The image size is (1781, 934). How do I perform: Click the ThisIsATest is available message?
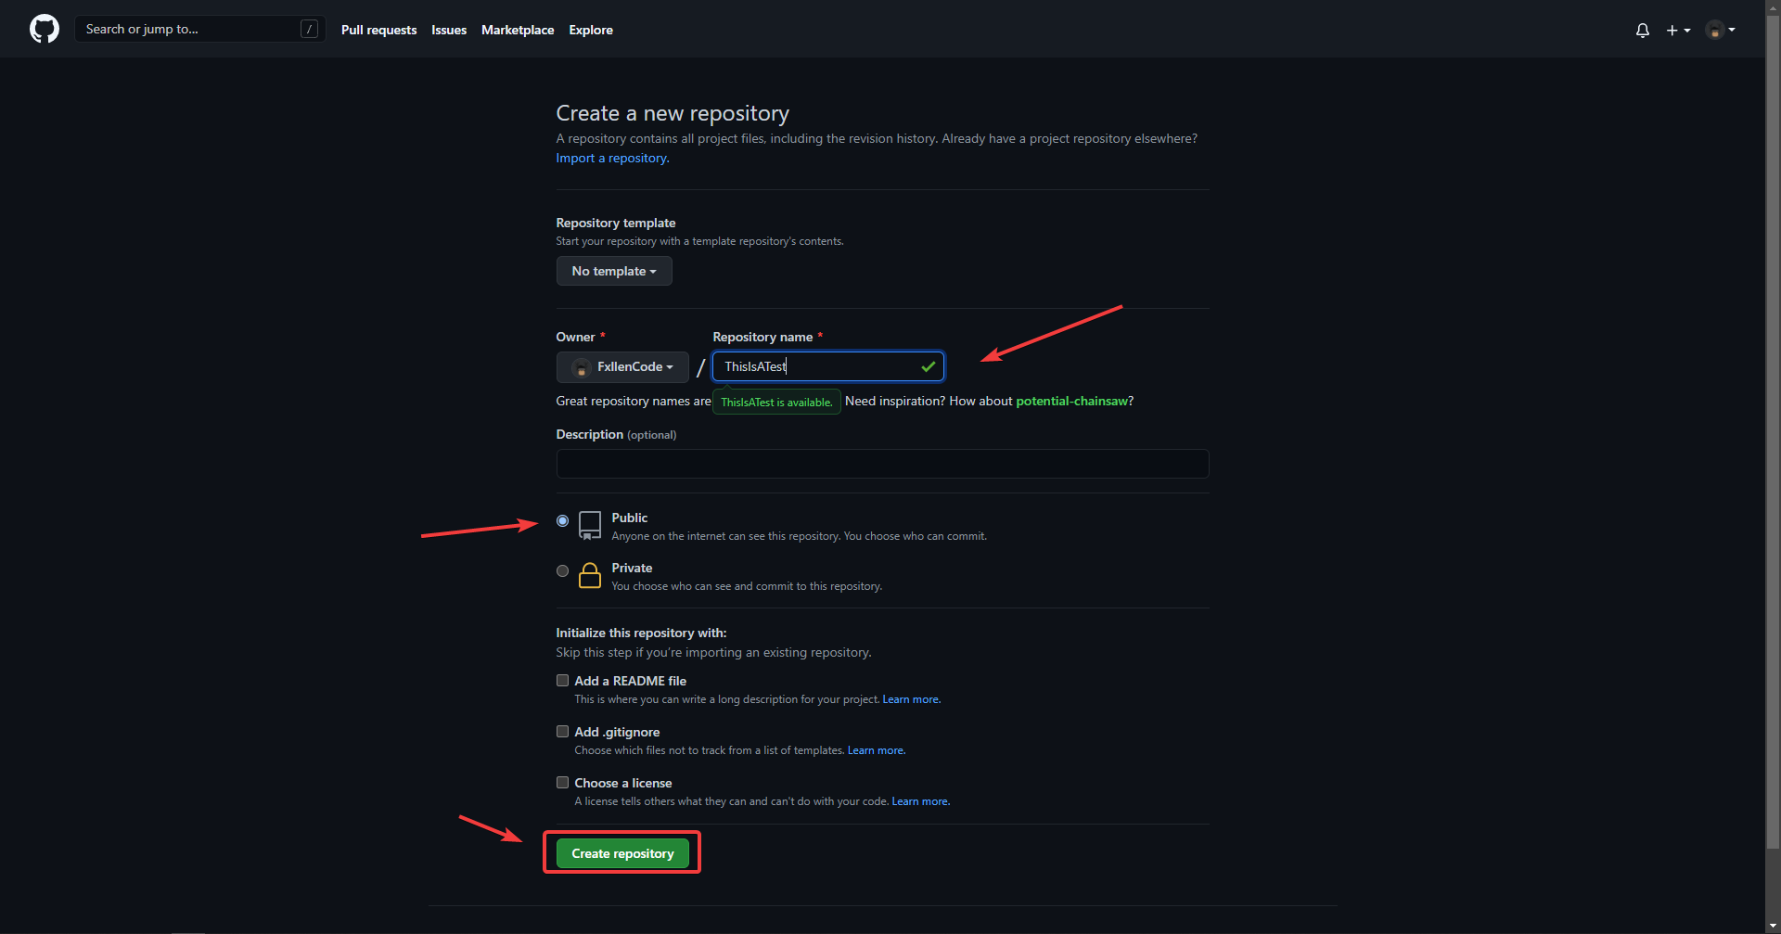pos(776,402)
